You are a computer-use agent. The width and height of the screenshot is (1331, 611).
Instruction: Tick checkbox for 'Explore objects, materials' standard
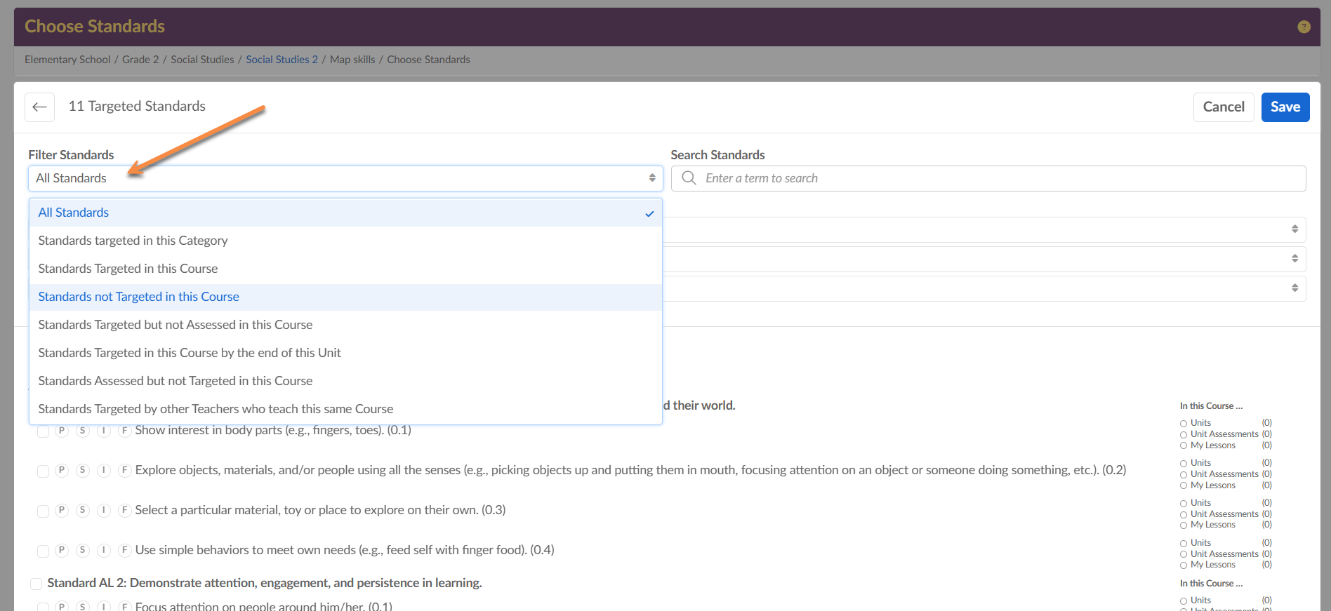tap(43, 471)
